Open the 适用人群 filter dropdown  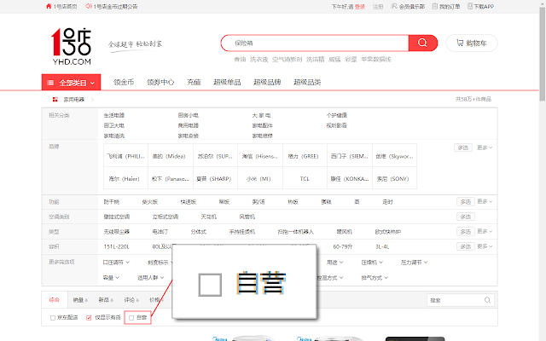(x=151, y=278)
